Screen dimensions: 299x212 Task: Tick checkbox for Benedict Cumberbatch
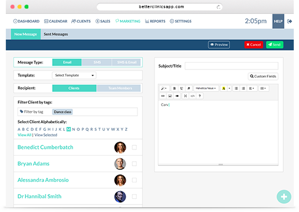click(134, 147)
